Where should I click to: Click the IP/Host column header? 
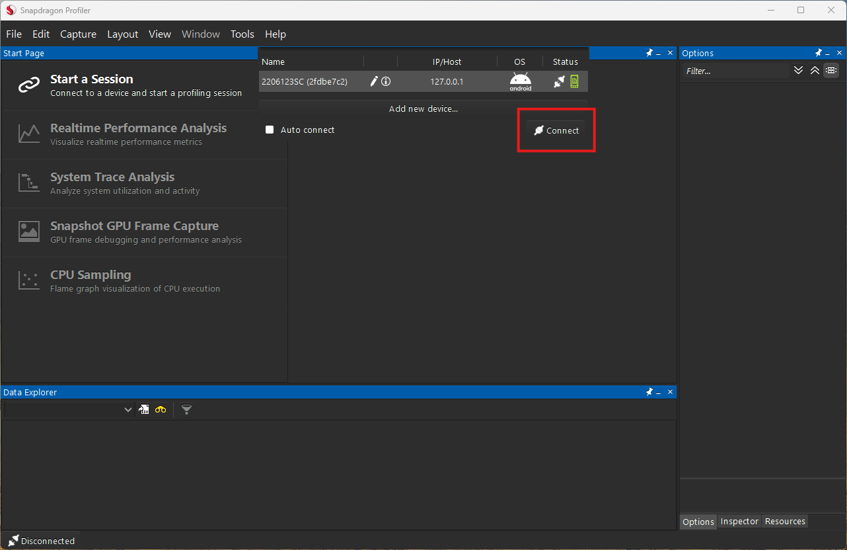[447, 61]
